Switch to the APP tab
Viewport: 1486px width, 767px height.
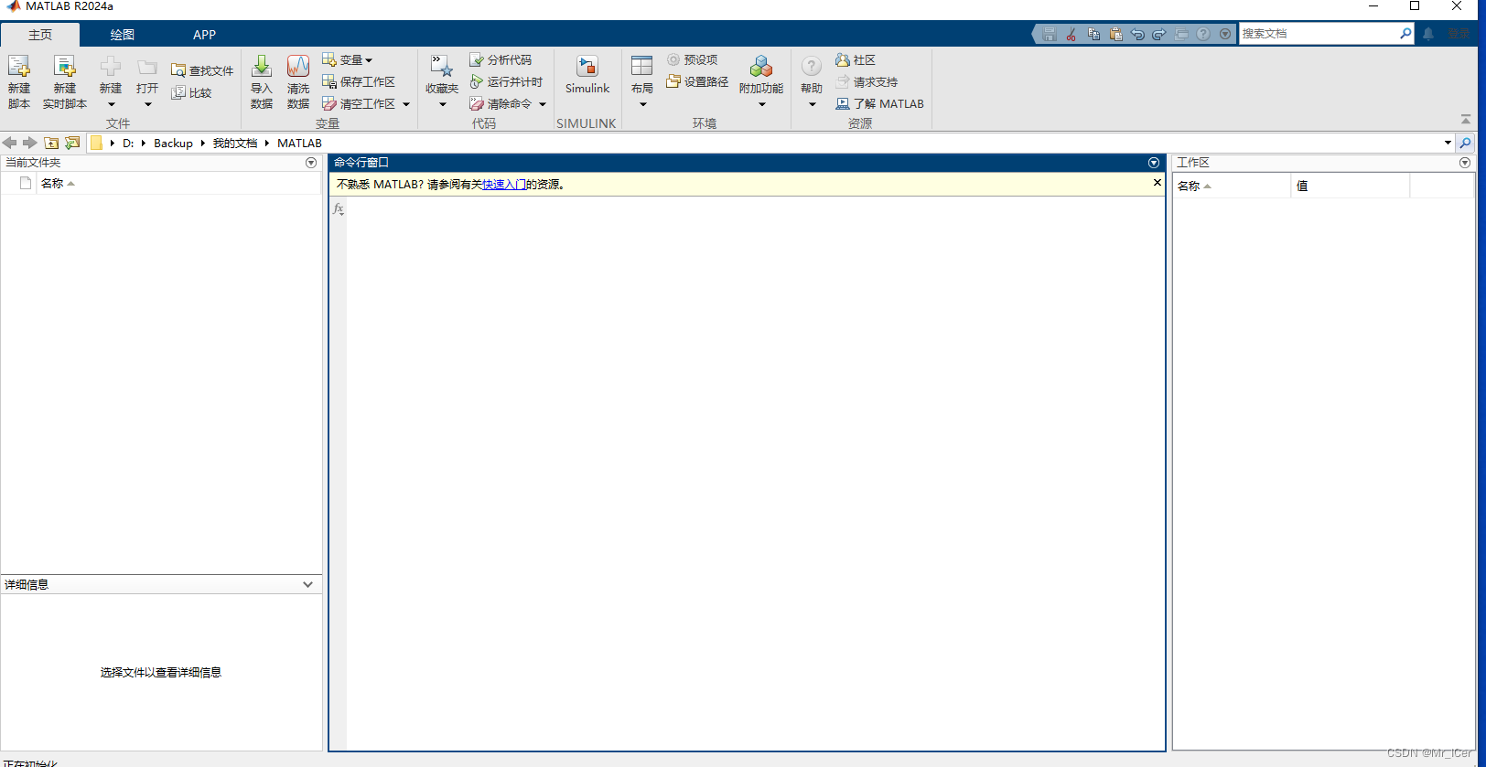(x=204, y=35)
